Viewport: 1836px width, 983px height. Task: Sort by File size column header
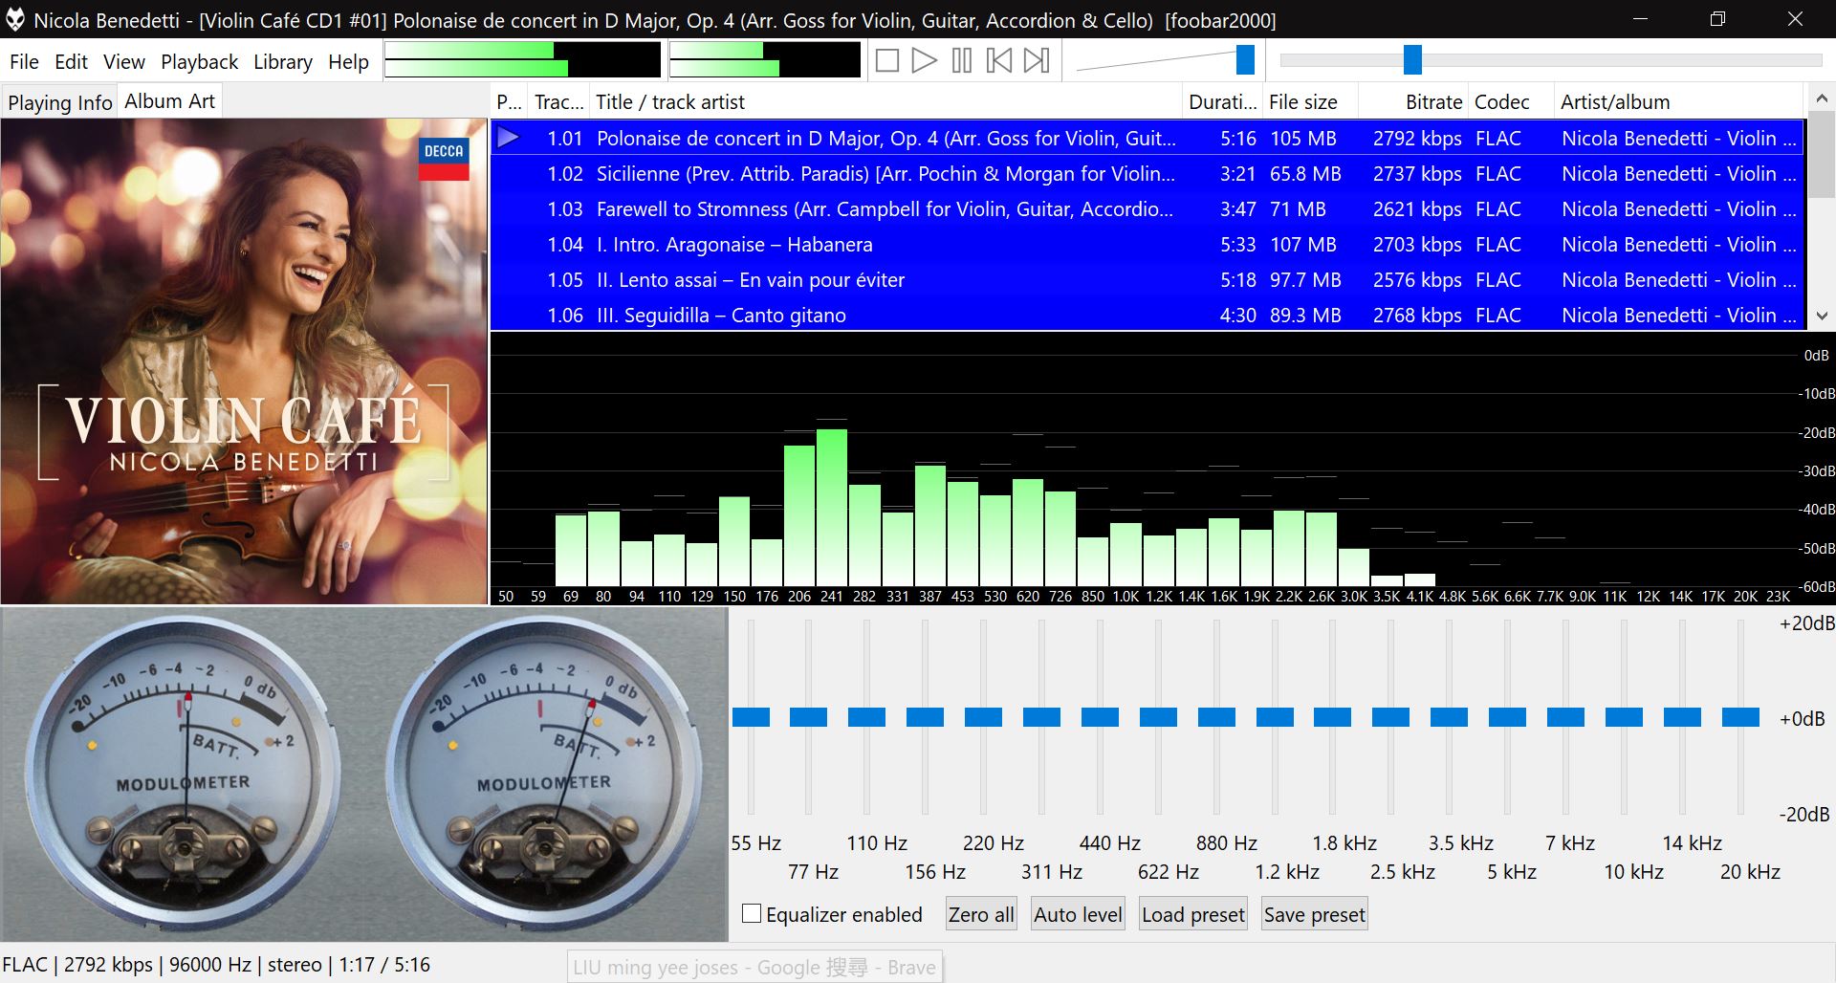(1310, 101)
